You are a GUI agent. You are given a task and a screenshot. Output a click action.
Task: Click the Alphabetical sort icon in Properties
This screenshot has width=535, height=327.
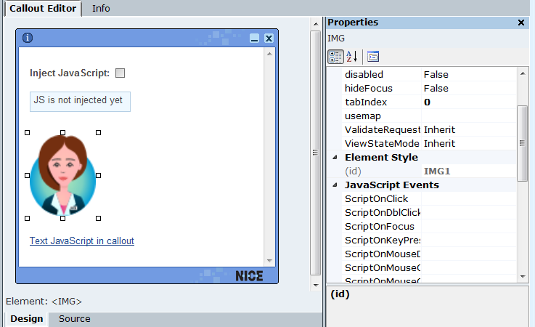click(351, 56)
